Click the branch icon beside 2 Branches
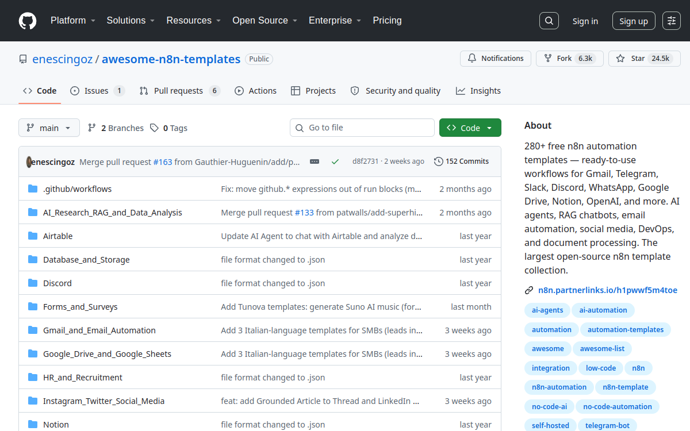Screen dimensions: 690x431 pos(92,128)
